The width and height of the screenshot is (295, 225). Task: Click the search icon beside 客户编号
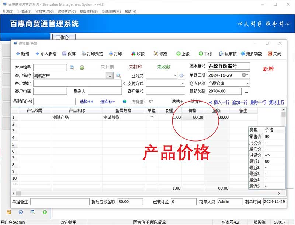point(72,68)
